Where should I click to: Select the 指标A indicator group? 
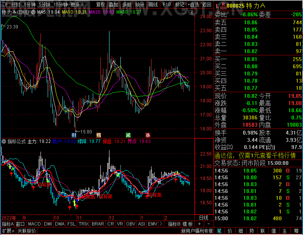tap(8, 224)
